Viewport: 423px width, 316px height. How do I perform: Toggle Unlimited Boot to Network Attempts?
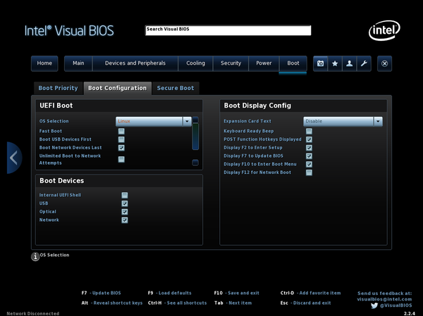[121, 159]
